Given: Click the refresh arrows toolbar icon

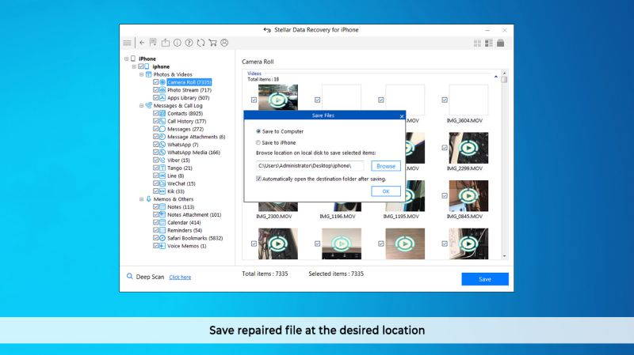Looking at the screenshot, I should tap(201, 43).
